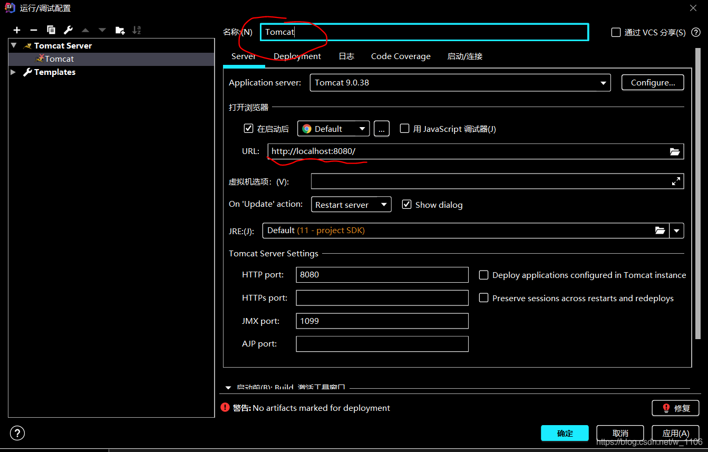Click the AJP port field
This screenshot has width=708, height=452.
pyautogui.click(x=382, y=344)
